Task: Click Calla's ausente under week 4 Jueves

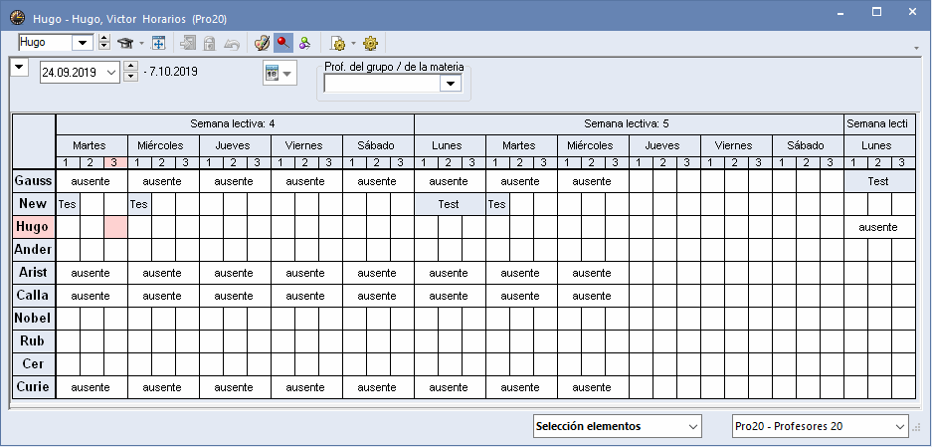Action: coord(234,296)
